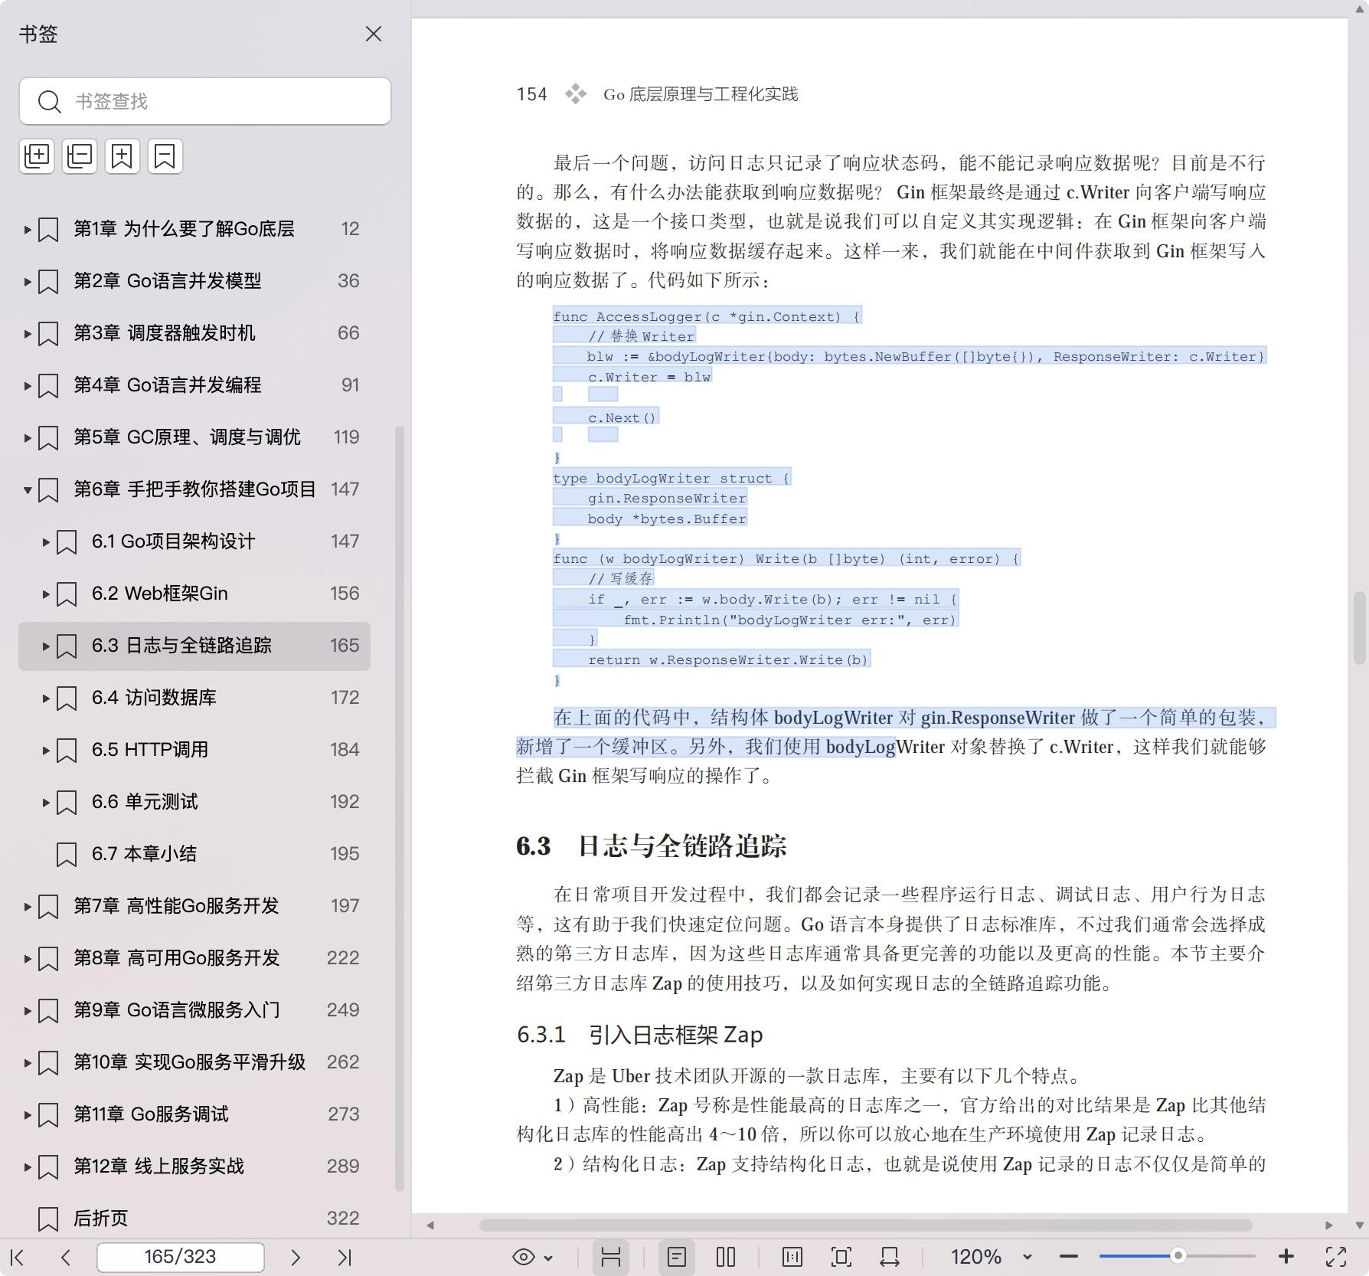Click subheading 6.3.1 引入日志框架 Zap
1369x1276 pixels.
pyautogui.click(x=639, y=1035)
